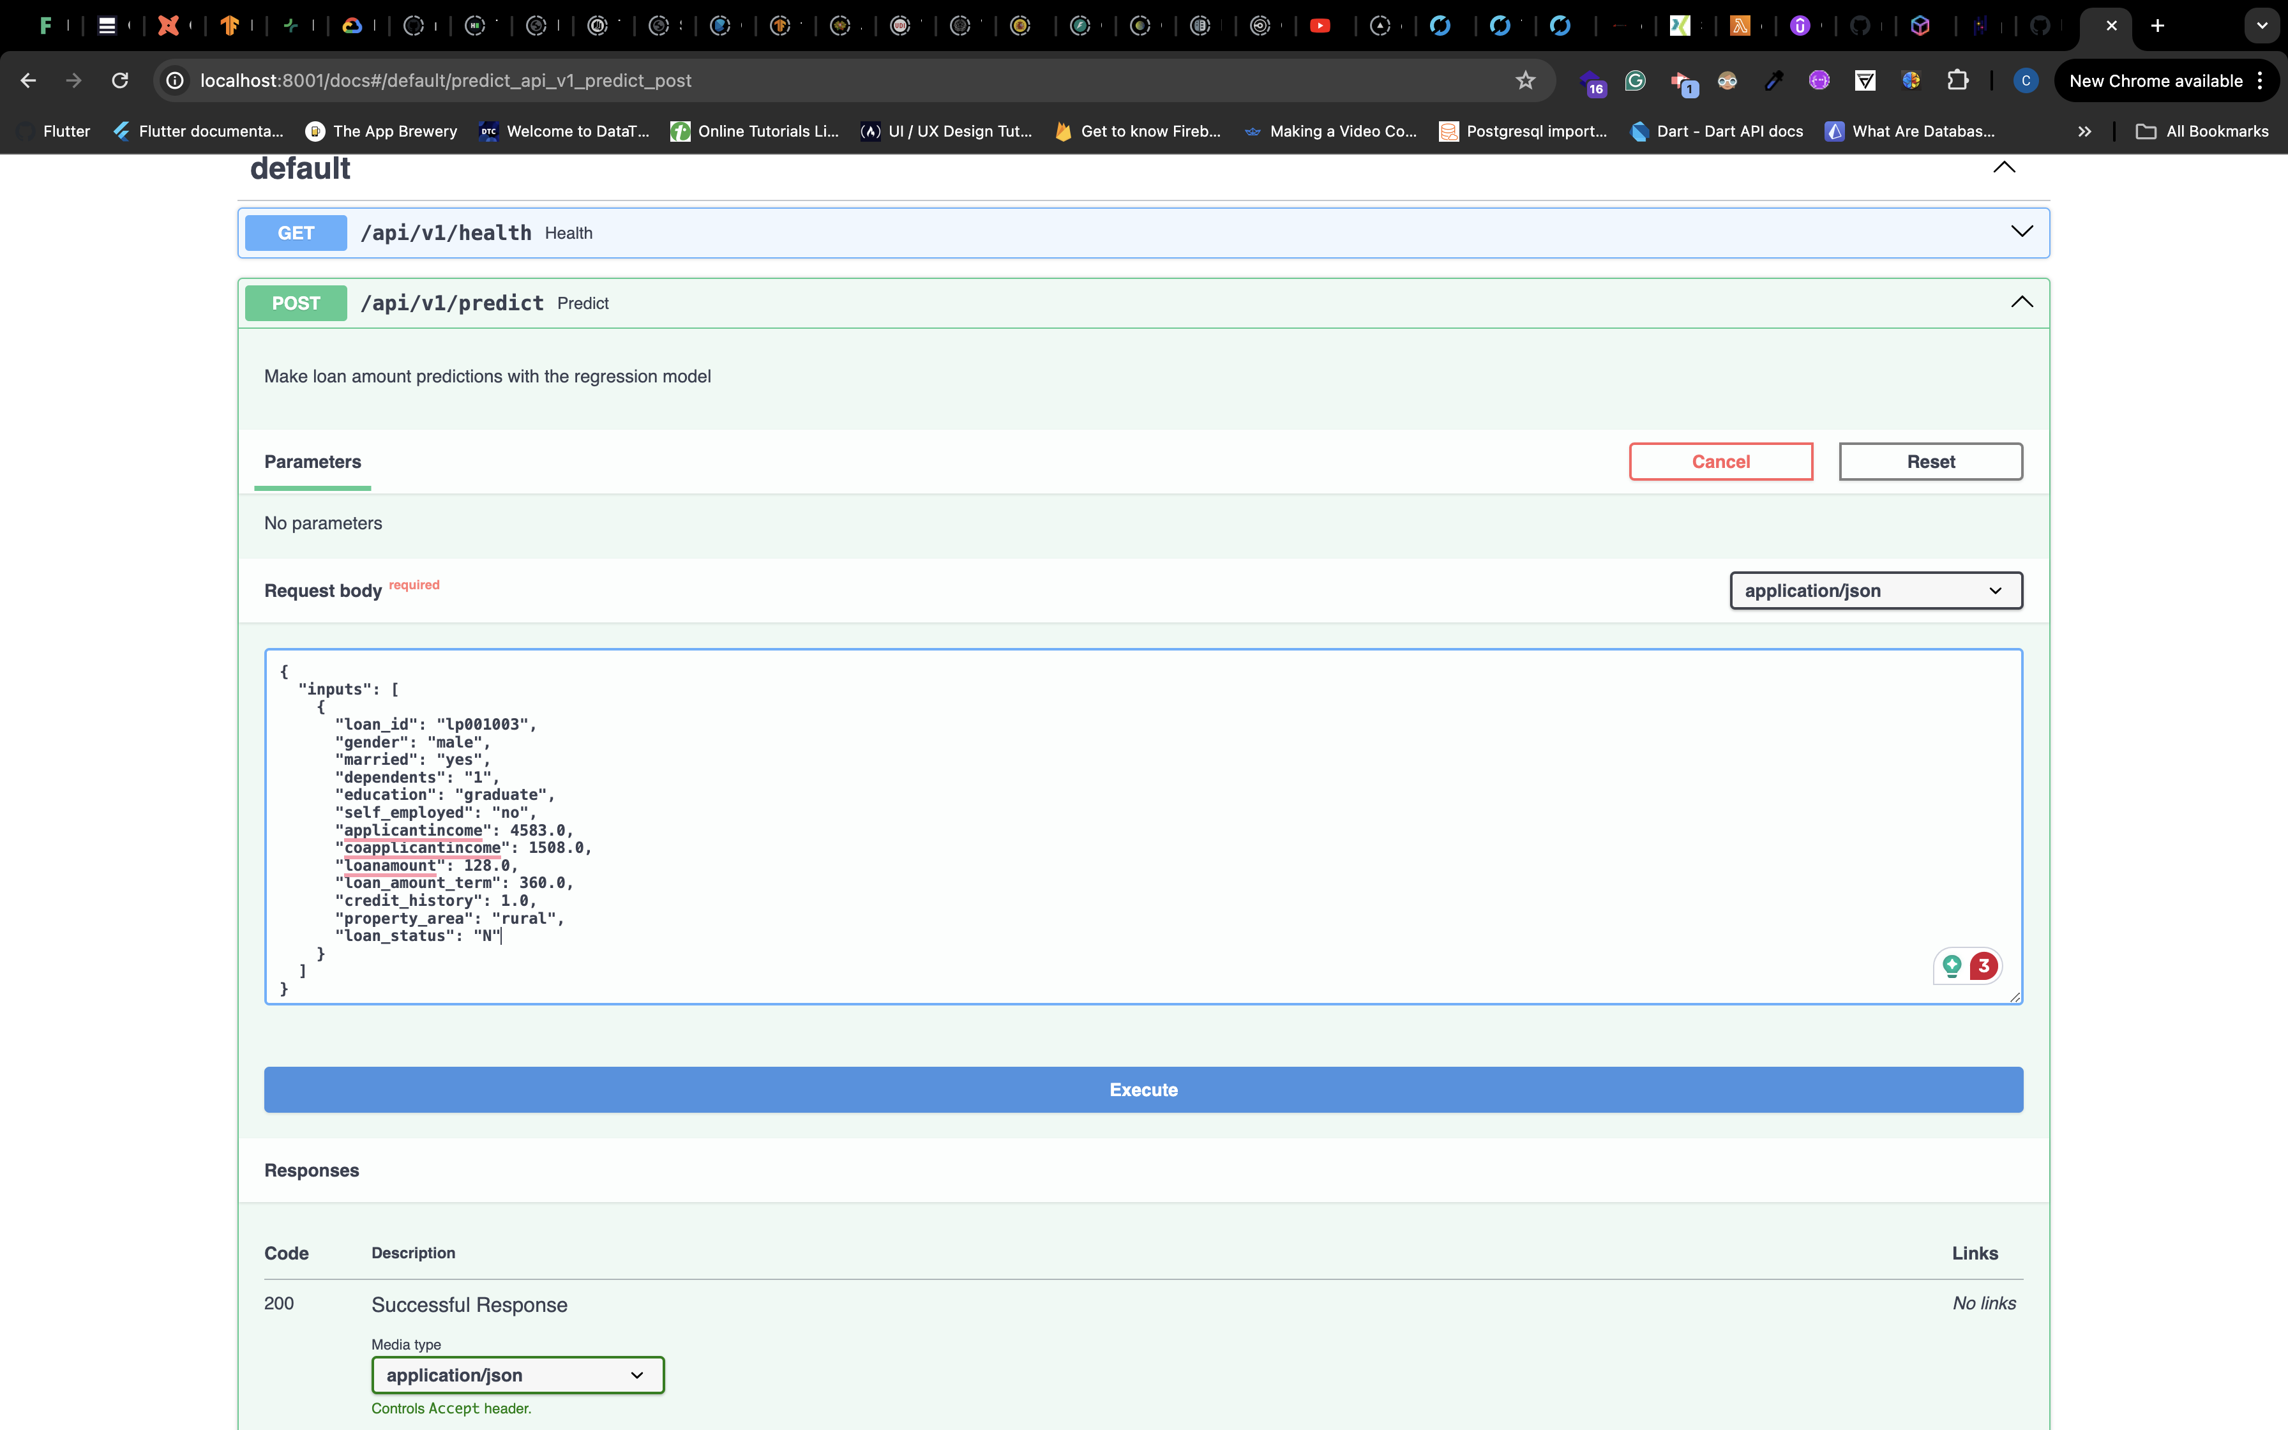Bookmark this page with star icon
The image size is (2288, 1430).
pyautogui.click(x=1525, y=80)
